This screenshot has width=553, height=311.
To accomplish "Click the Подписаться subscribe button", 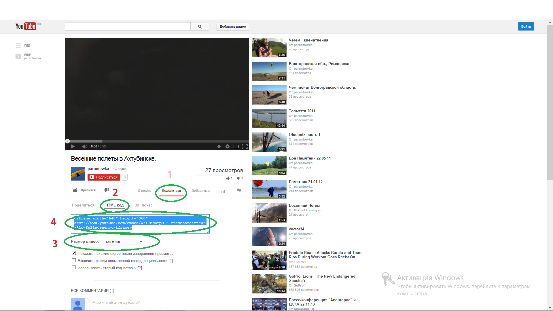I will click(104, 177).
